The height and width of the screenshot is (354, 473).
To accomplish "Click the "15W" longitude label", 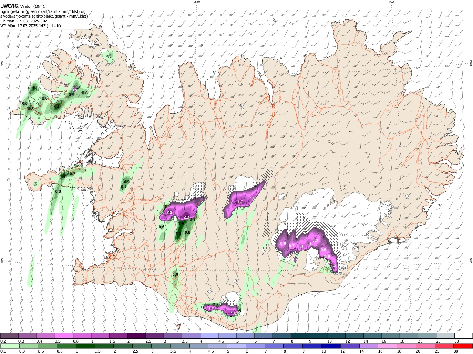I will pos(391,2).
